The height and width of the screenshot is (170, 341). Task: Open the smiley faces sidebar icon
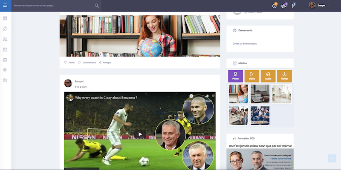click(5, 28)
